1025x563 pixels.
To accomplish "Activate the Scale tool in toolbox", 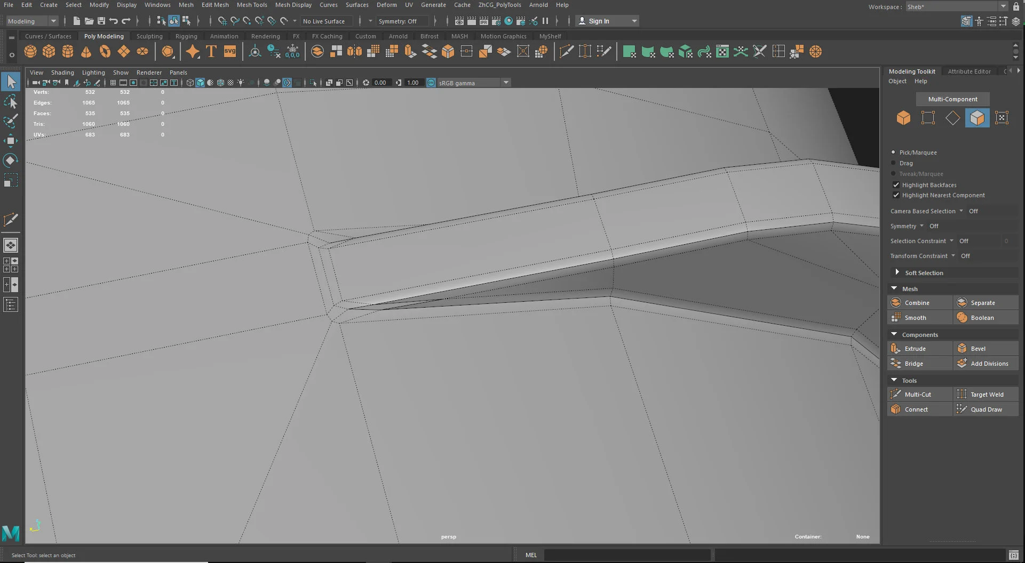I will pos(11,180).
